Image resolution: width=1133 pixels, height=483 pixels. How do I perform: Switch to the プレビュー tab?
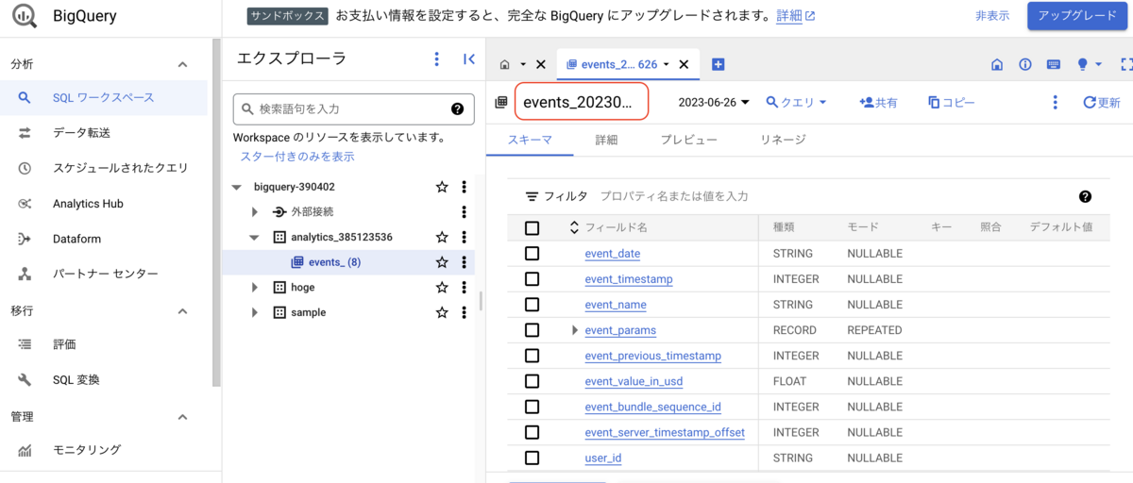pos(688,140)
